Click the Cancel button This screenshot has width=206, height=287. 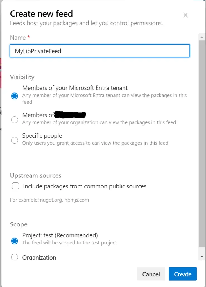click(151, 274)
